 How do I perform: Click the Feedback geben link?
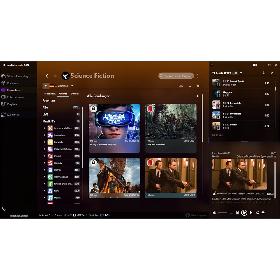[x=19, y=216]
